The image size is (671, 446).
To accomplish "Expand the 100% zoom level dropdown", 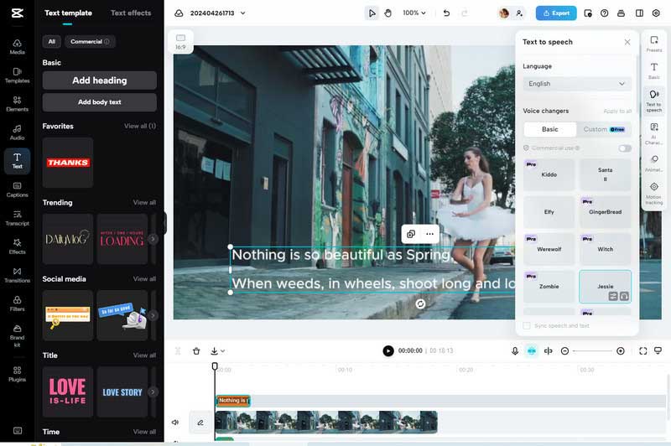I will point(414,13).
